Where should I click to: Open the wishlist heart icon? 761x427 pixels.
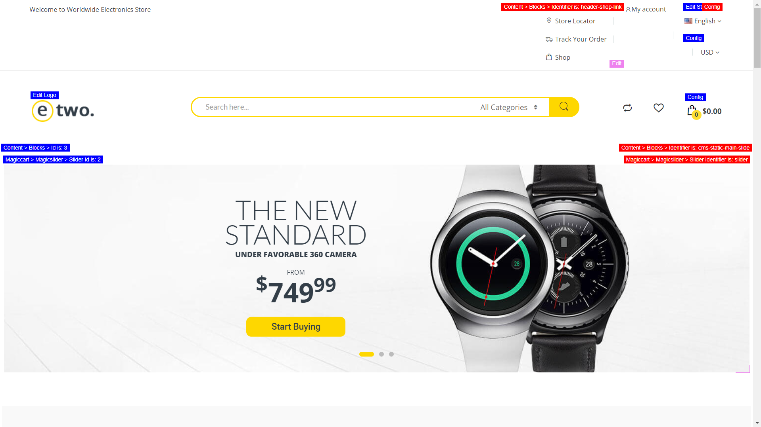click(x=658, y=108)
